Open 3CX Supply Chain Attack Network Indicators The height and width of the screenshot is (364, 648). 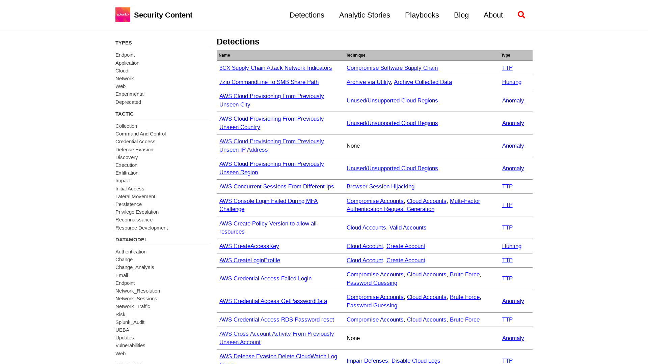[x=276, y=68]
